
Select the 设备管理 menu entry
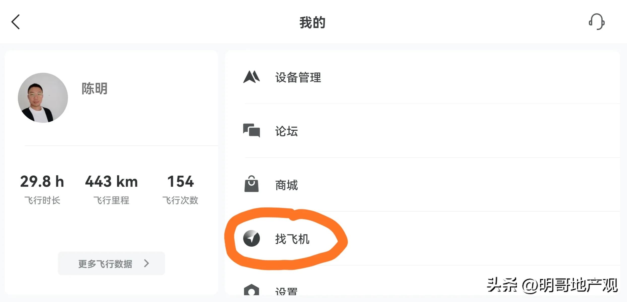pos(298,78)
